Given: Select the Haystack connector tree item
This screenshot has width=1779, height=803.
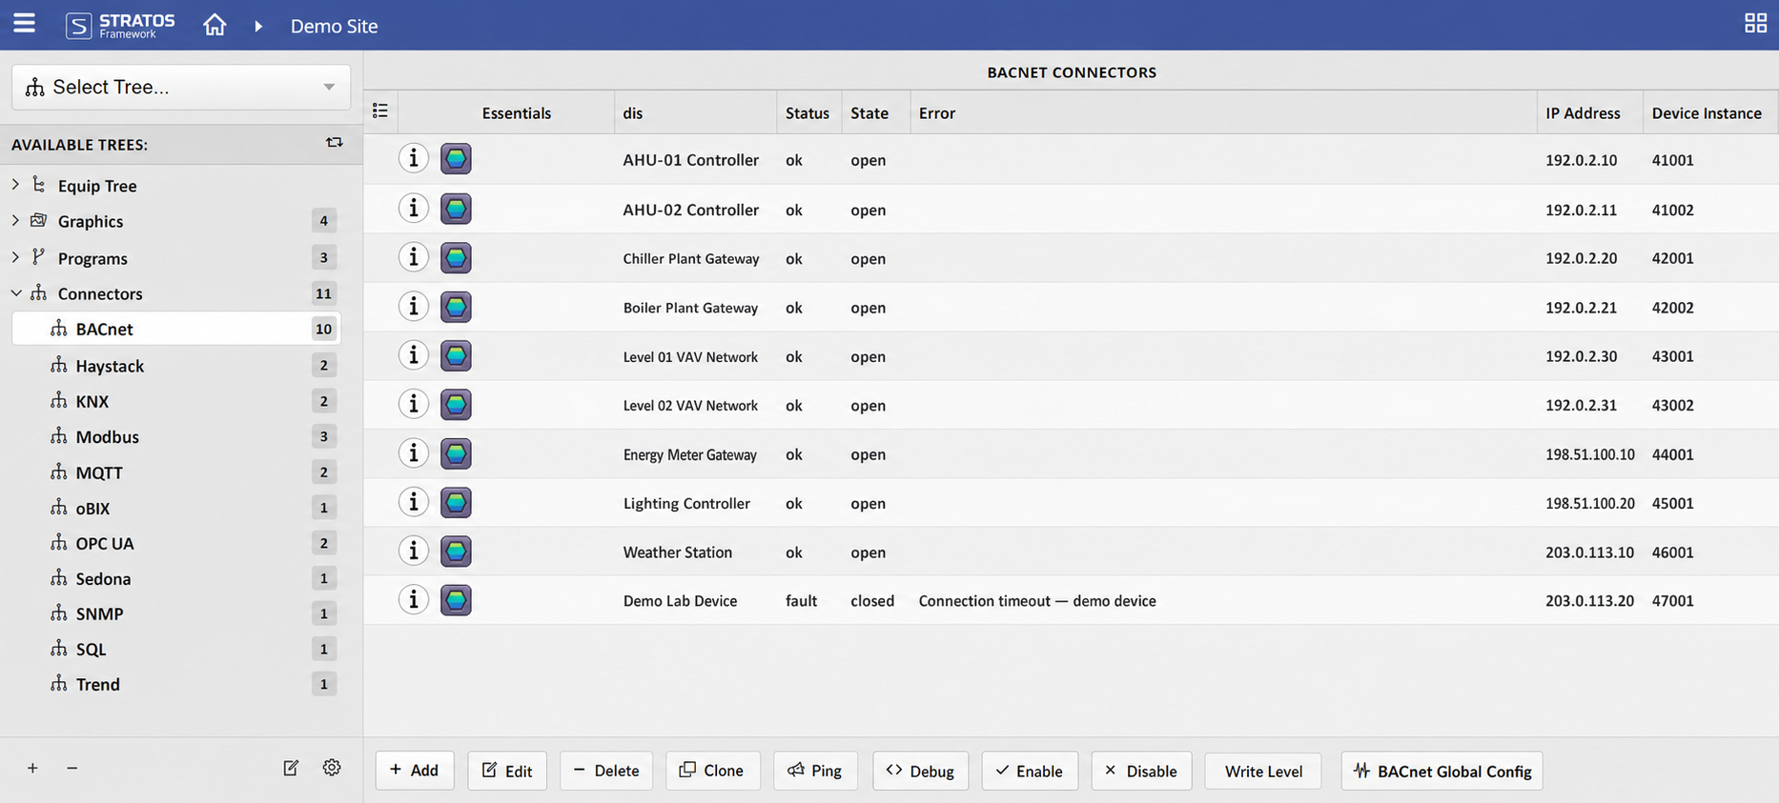Looking at the screenshot, I should pyautogui.click(x=176, y=366).
